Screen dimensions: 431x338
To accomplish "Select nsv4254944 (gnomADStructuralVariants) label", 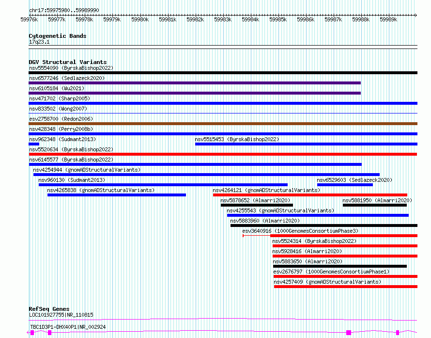I will (x=87, y=170).
